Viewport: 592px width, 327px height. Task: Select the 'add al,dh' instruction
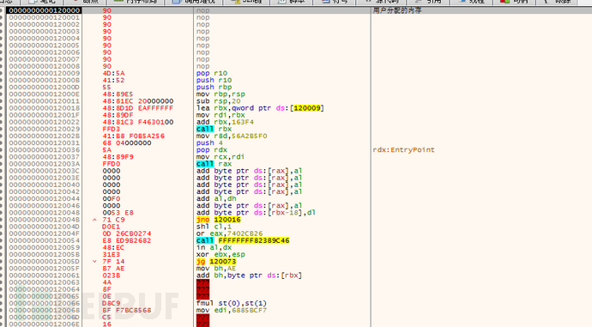click(x=216, y=198)
